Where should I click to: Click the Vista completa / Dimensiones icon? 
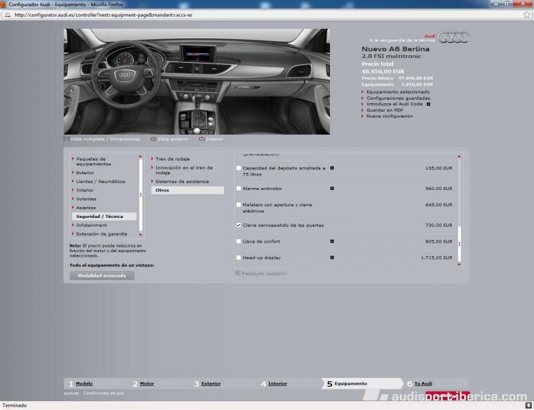coord(66,139)
